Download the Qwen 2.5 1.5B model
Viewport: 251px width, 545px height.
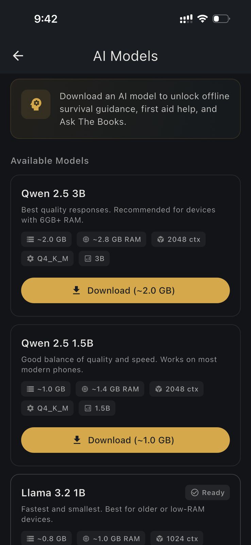click(125, 440)
